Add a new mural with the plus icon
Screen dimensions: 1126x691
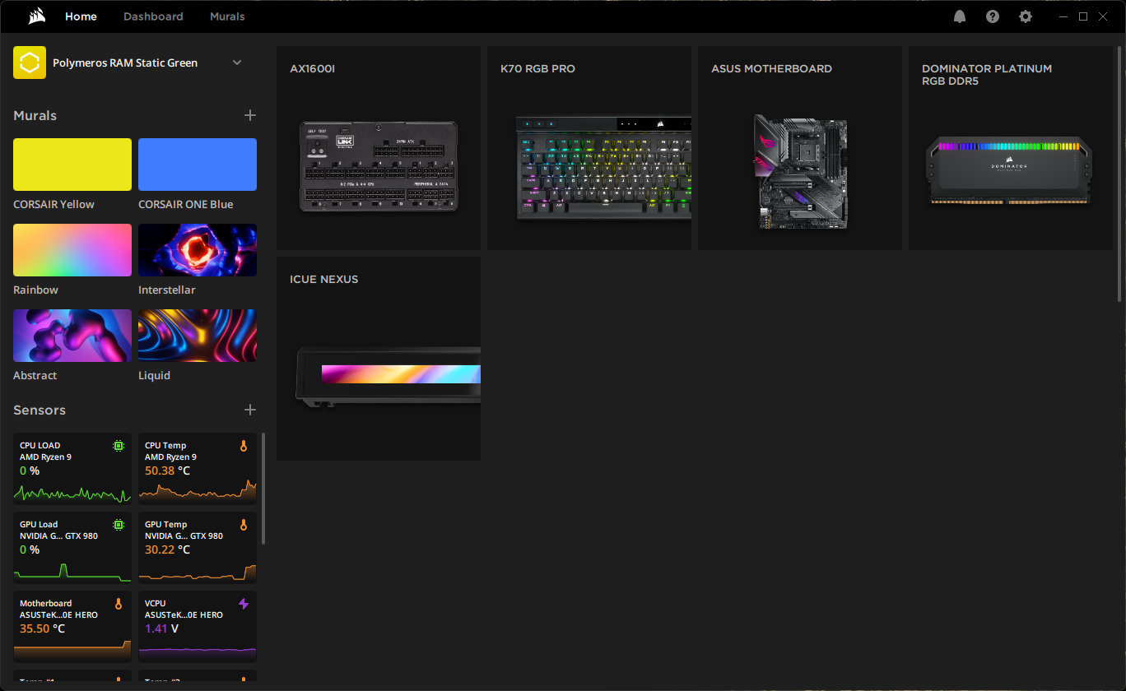tap(250, 115)
